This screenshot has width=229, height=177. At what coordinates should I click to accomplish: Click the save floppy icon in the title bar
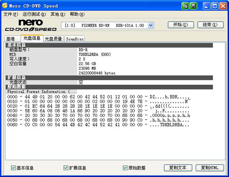(193, 6)
